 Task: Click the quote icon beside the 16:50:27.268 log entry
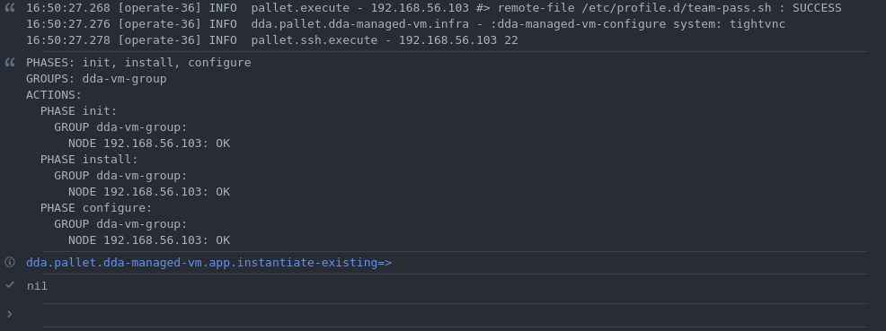pyautogui.click(x=10, y=8)
